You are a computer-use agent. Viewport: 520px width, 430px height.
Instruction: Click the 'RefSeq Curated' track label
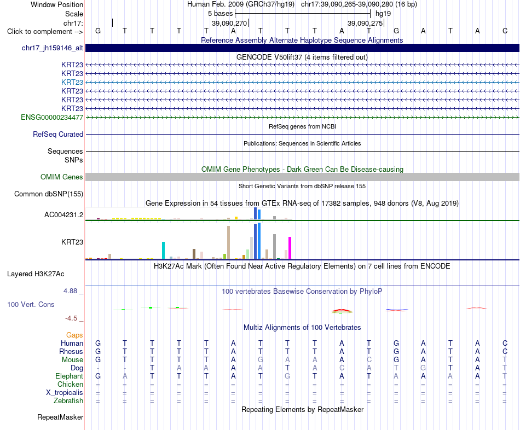click(58, 134)
